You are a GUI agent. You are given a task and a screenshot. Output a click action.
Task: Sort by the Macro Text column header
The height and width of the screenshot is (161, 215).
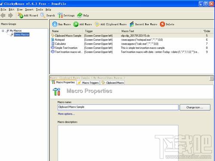point(160,31)
